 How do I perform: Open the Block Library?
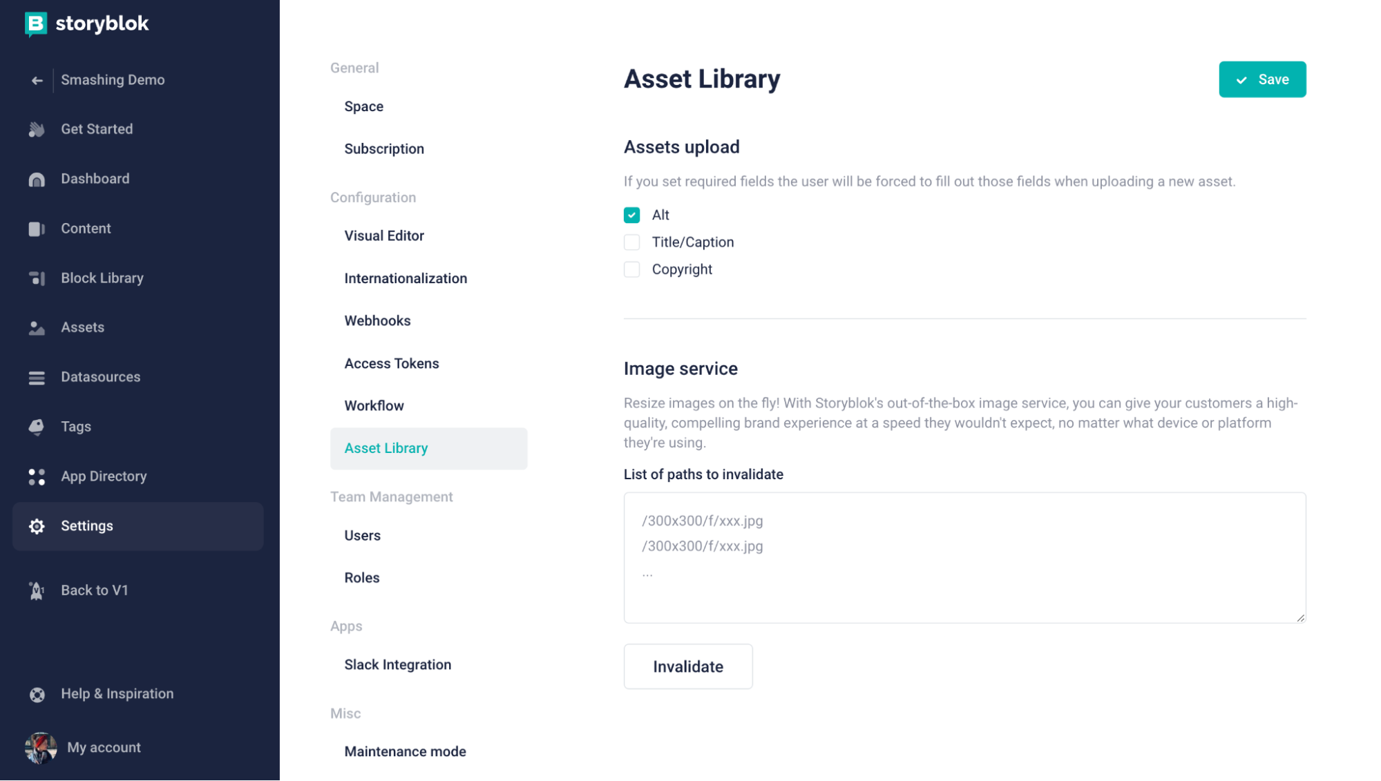tap(101, 278)
